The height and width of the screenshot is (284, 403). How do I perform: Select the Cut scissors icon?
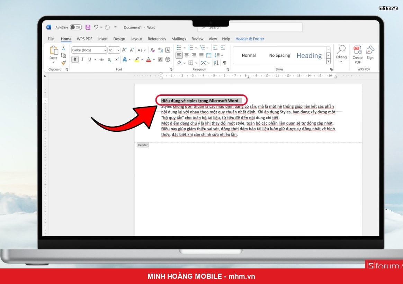[63, 48]
